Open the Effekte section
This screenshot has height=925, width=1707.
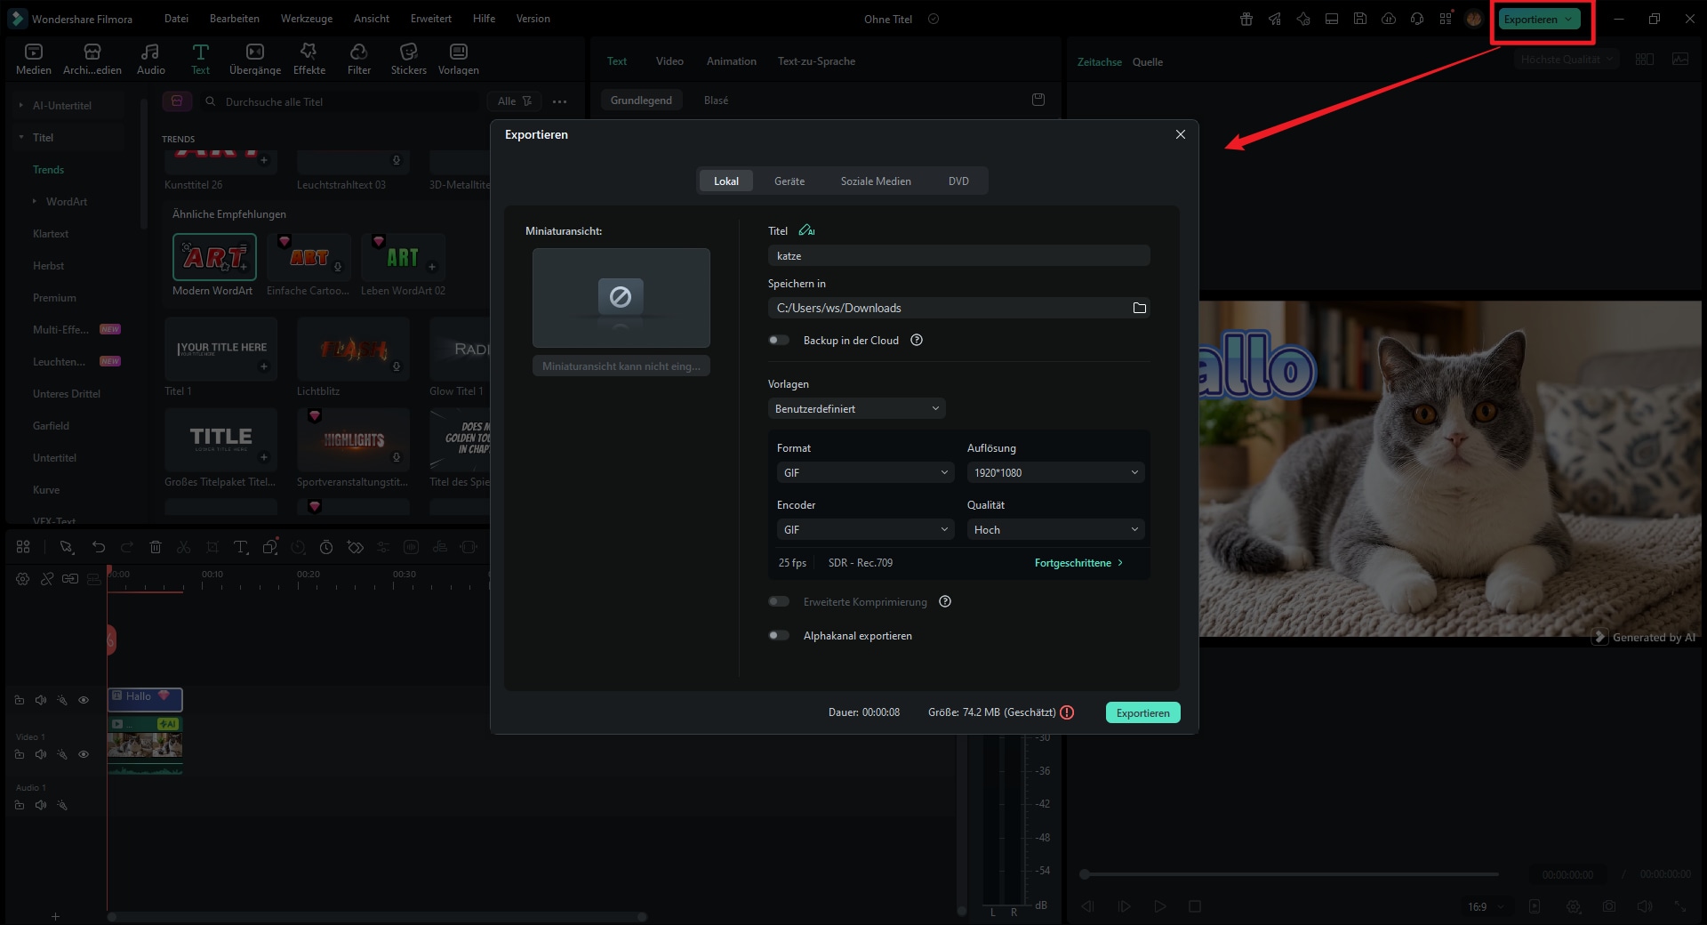coord(309,59)
